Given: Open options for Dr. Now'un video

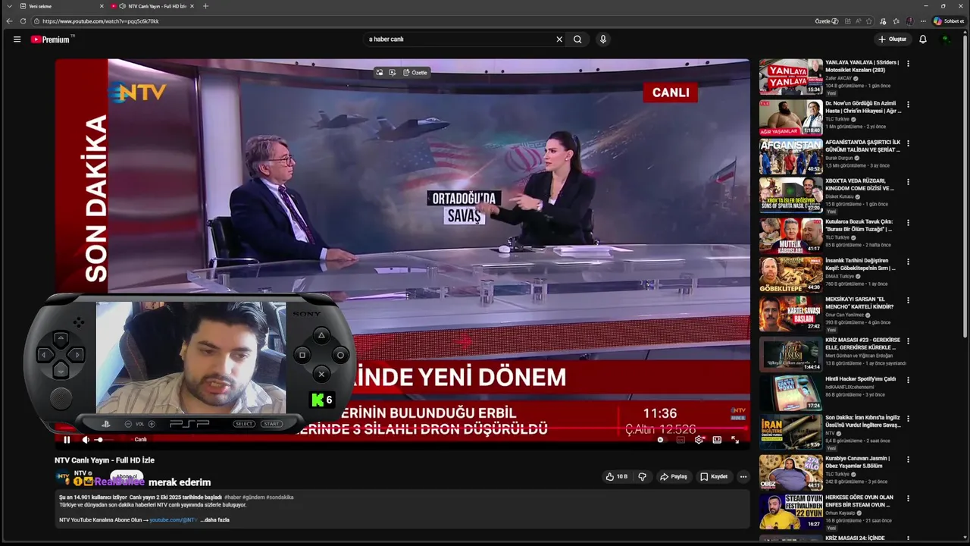Looking at the screenshot, I should tap(908, 104).
